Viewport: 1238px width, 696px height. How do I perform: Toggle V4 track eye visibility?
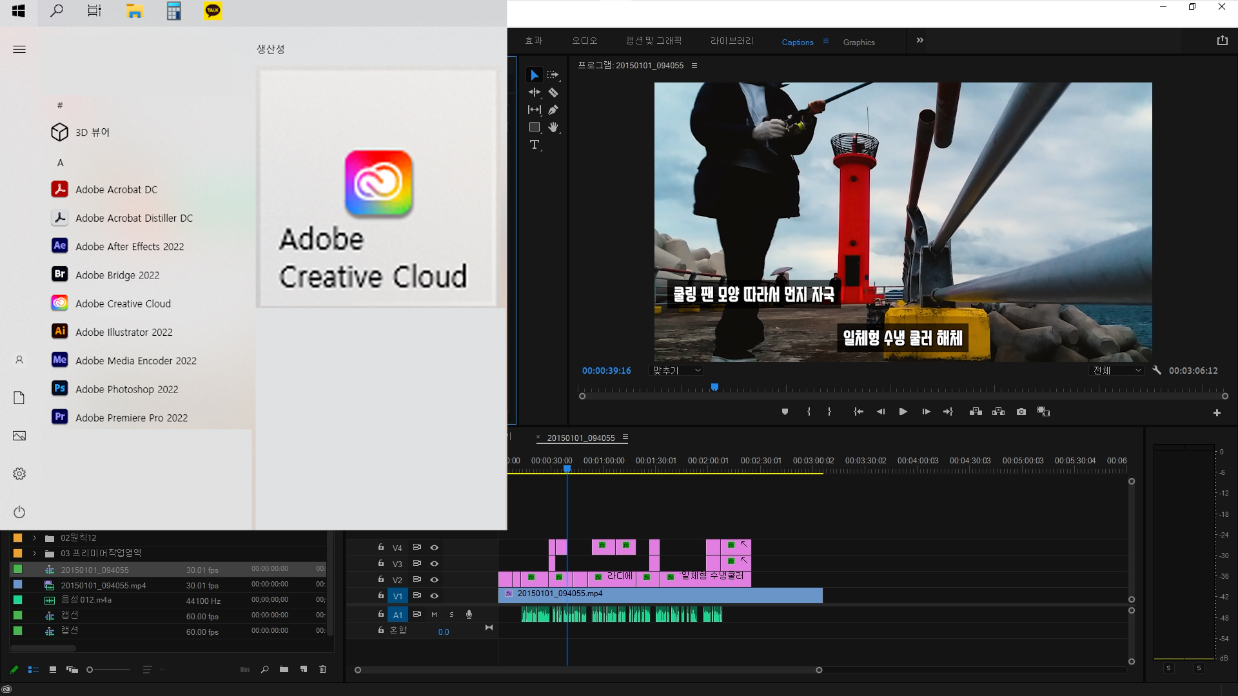tap(435, 548)
